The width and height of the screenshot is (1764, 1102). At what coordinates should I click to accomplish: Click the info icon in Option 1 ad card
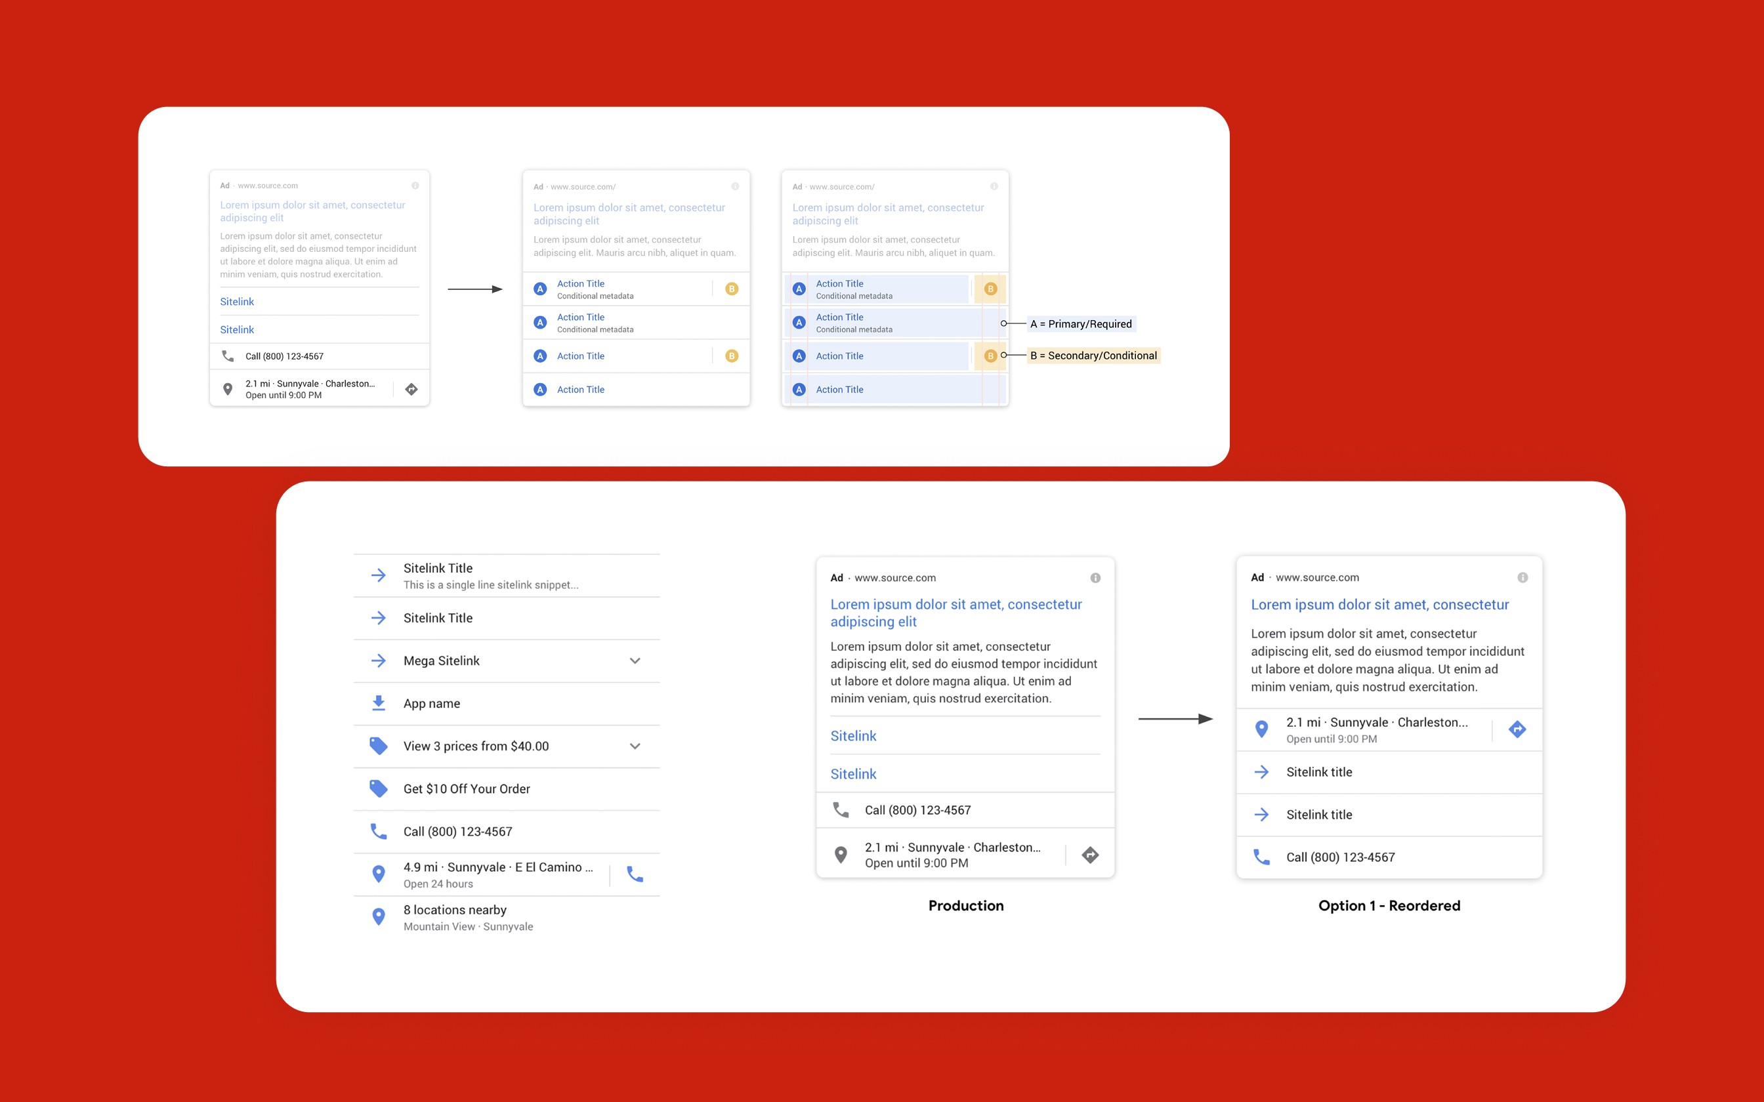1522,577
